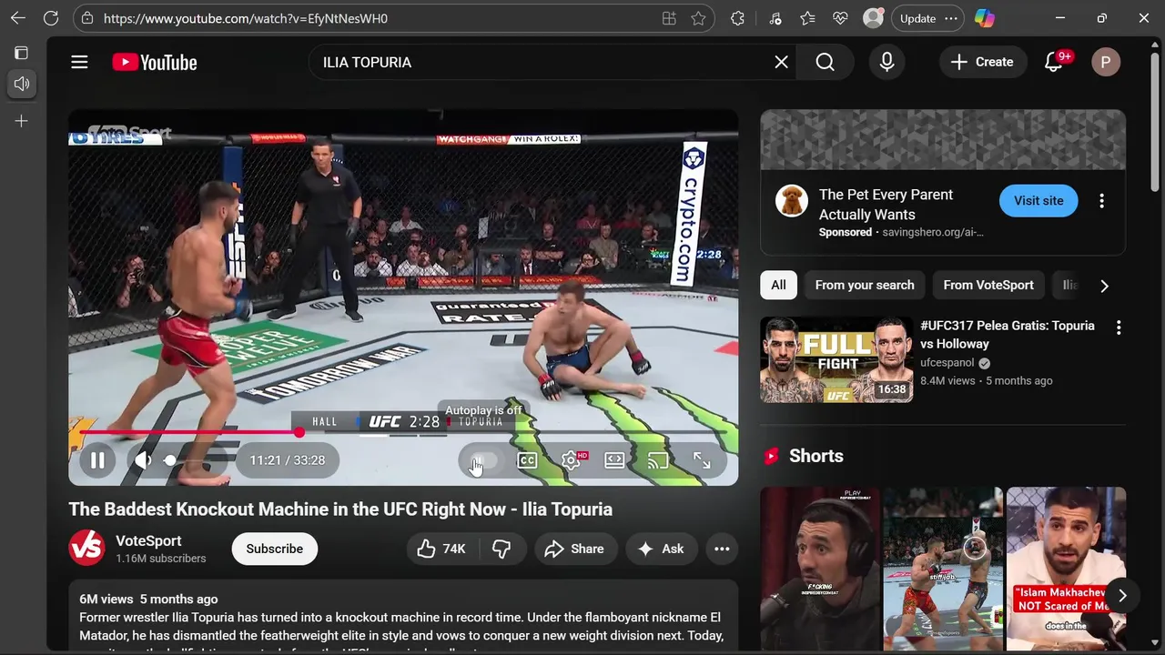The height and width of the screenshot is (655, 1165).
Task: Open browser extensions puzzle icon
Action: point(737,18)
